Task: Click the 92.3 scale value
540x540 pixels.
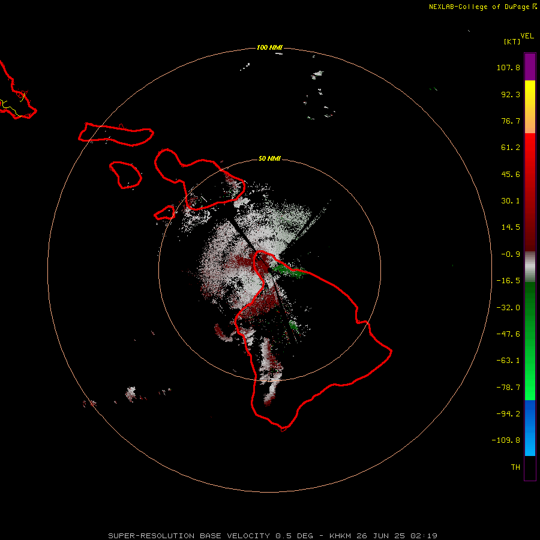Action: (x=511, y=94)
